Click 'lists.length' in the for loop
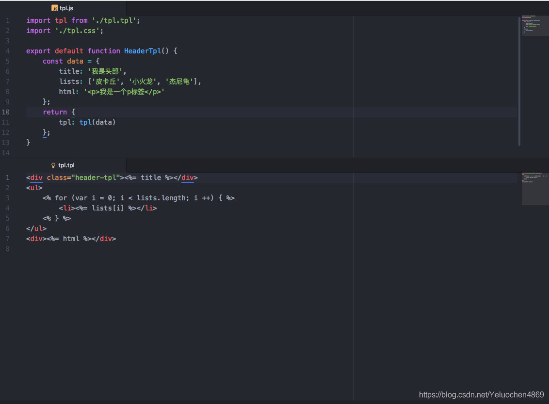549x404 pixels. (x=161, y=198)
